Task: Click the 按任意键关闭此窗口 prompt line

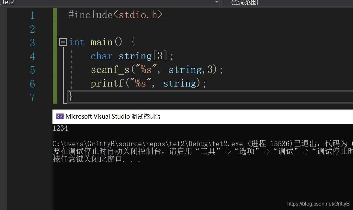Action: [x=97, y=159]
